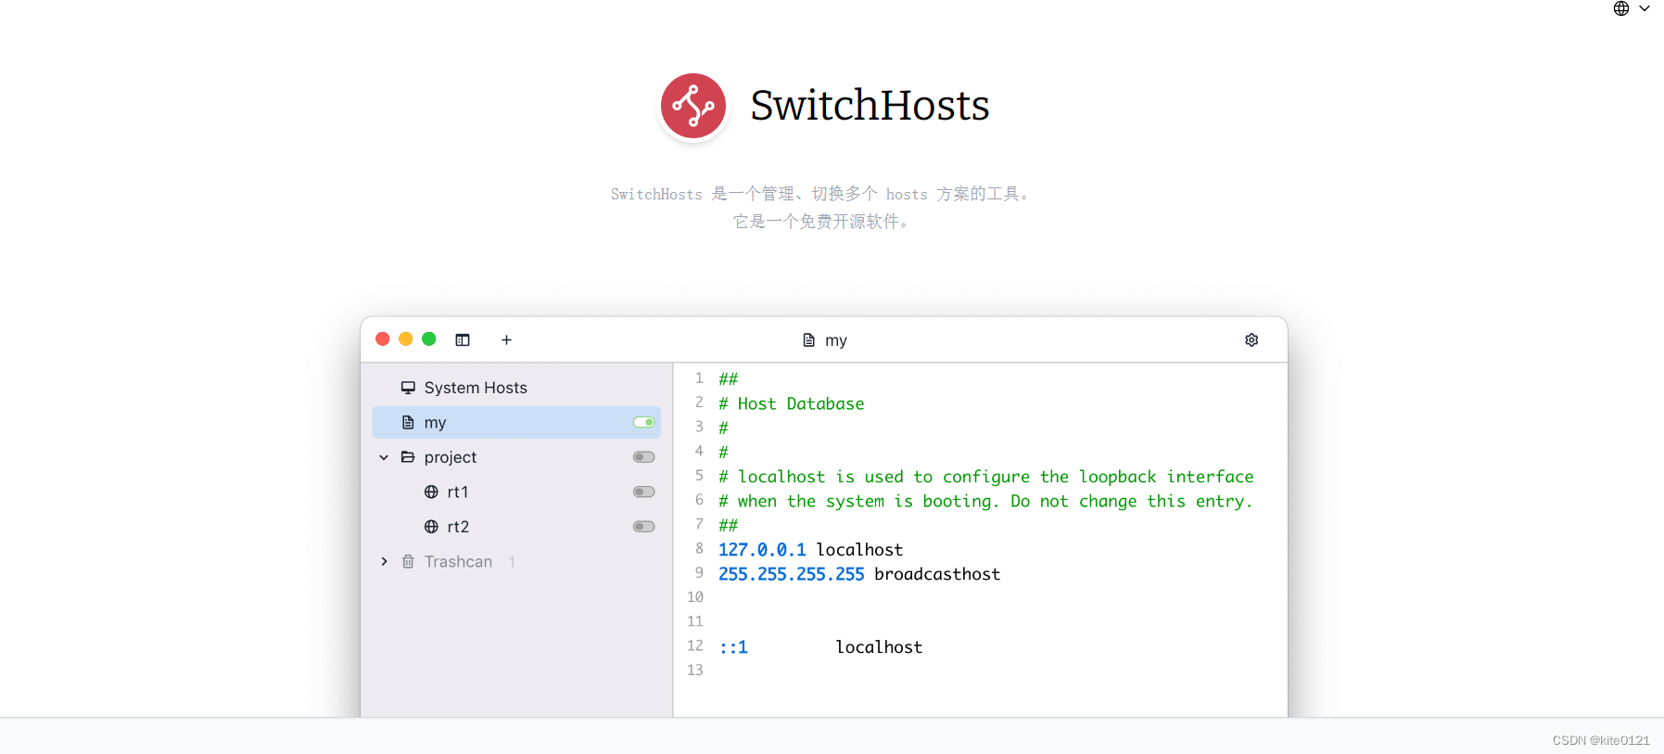Click the title text my in header
The width and height of the screenshot is (1664, 754).
(836, 341)
